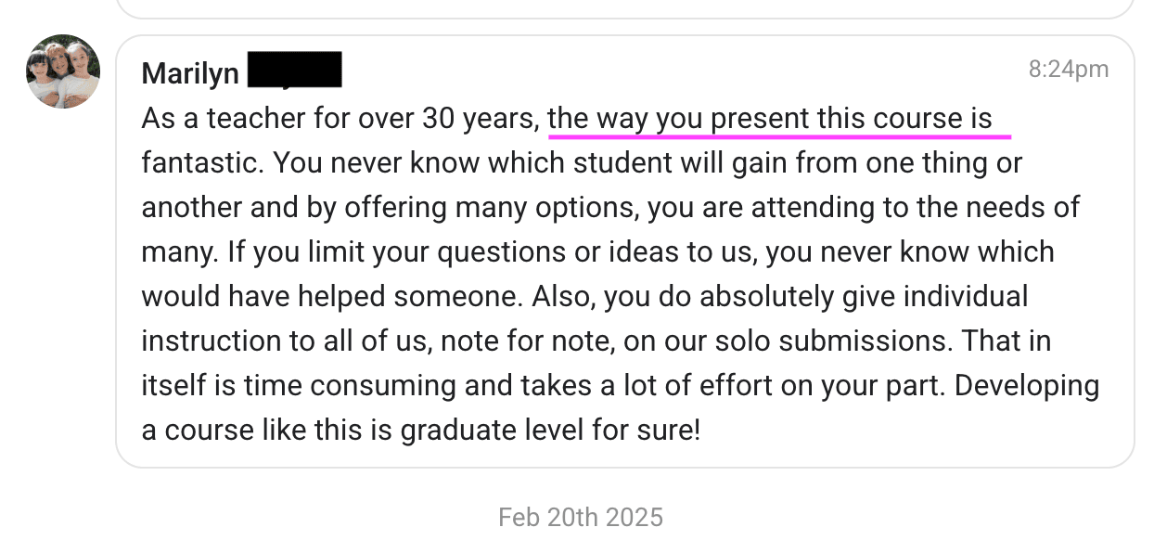Click the 8:24pm message timestamp
The height and width of the screenshot is (553, 1154).
1068,70
